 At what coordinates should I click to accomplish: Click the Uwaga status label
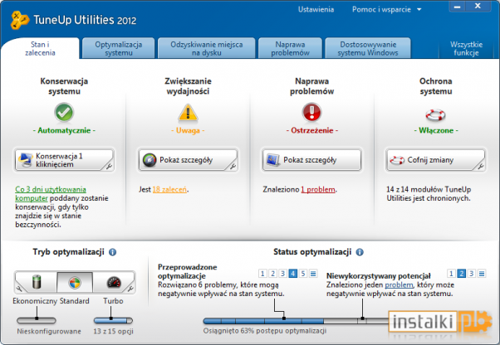click(188, 130)
